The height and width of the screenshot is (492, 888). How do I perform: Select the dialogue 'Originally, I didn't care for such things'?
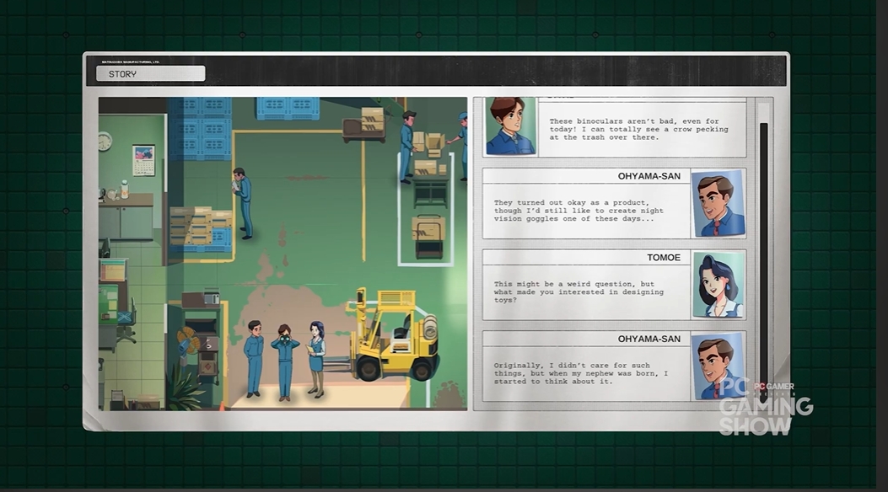tap(580, 373)
